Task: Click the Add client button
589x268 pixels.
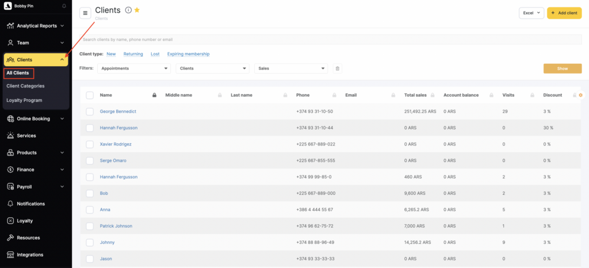Action: 564,13
